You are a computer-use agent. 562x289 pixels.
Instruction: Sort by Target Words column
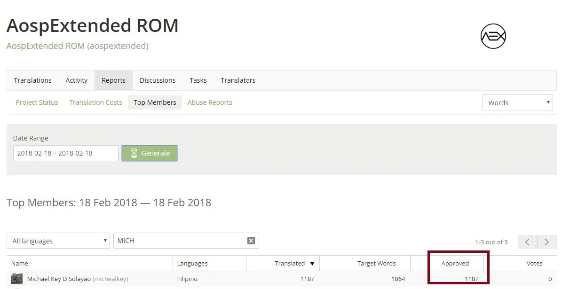point(376,263)
